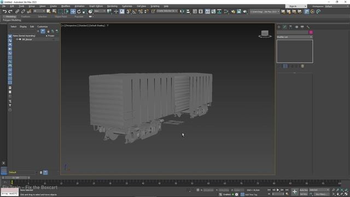Viewport: 350px width, 197px height.
Task: Open the Graph Editors menu
Action: coord(96,6)
